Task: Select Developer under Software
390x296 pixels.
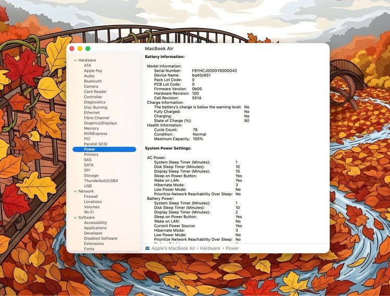Action: pyautogui.click(x=93, y=233)
